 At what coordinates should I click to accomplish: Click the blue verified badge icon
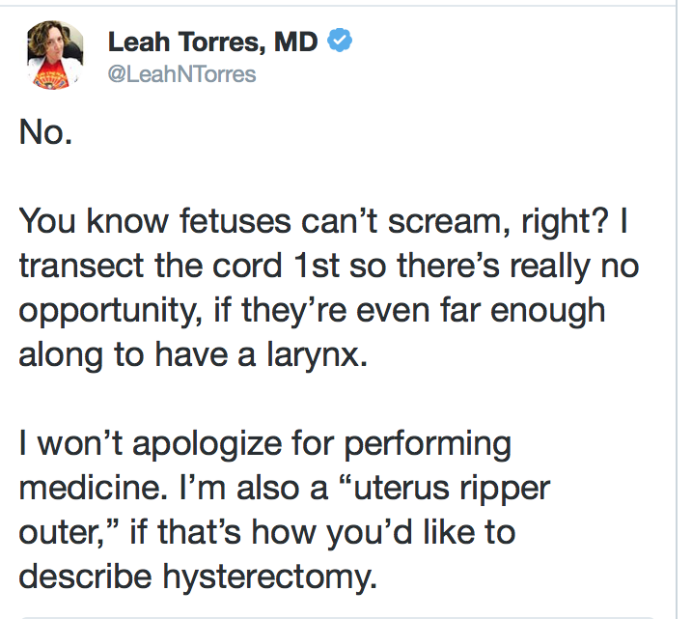(340, 41)
